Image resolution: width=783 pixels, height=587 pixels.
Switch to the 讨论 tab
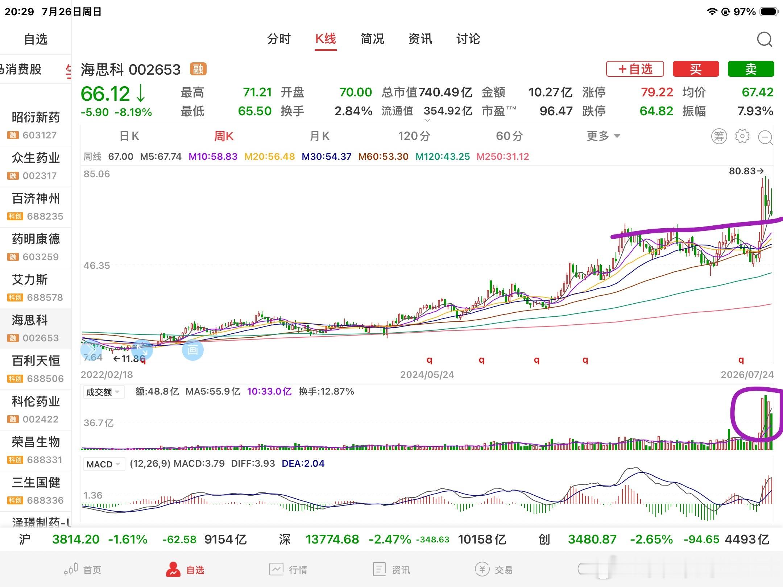(468, 39)
